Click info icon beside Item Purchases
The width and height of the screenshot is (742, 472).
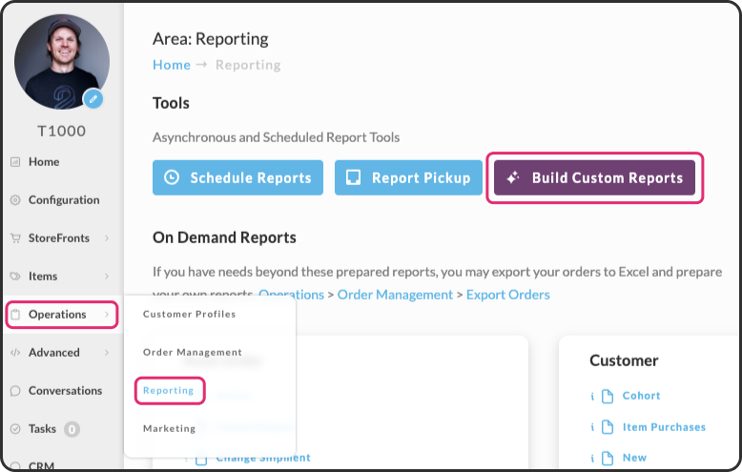[592, 427]
